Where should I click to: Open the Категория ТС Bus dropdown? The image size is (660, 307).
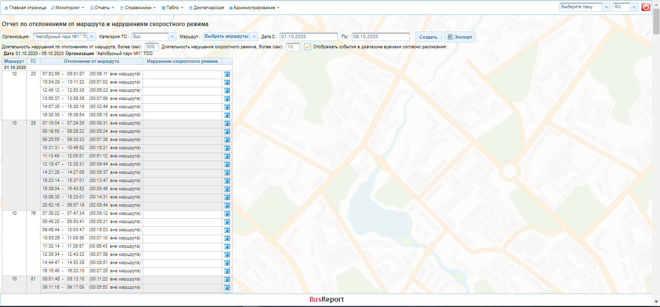(x=172, y=37)
